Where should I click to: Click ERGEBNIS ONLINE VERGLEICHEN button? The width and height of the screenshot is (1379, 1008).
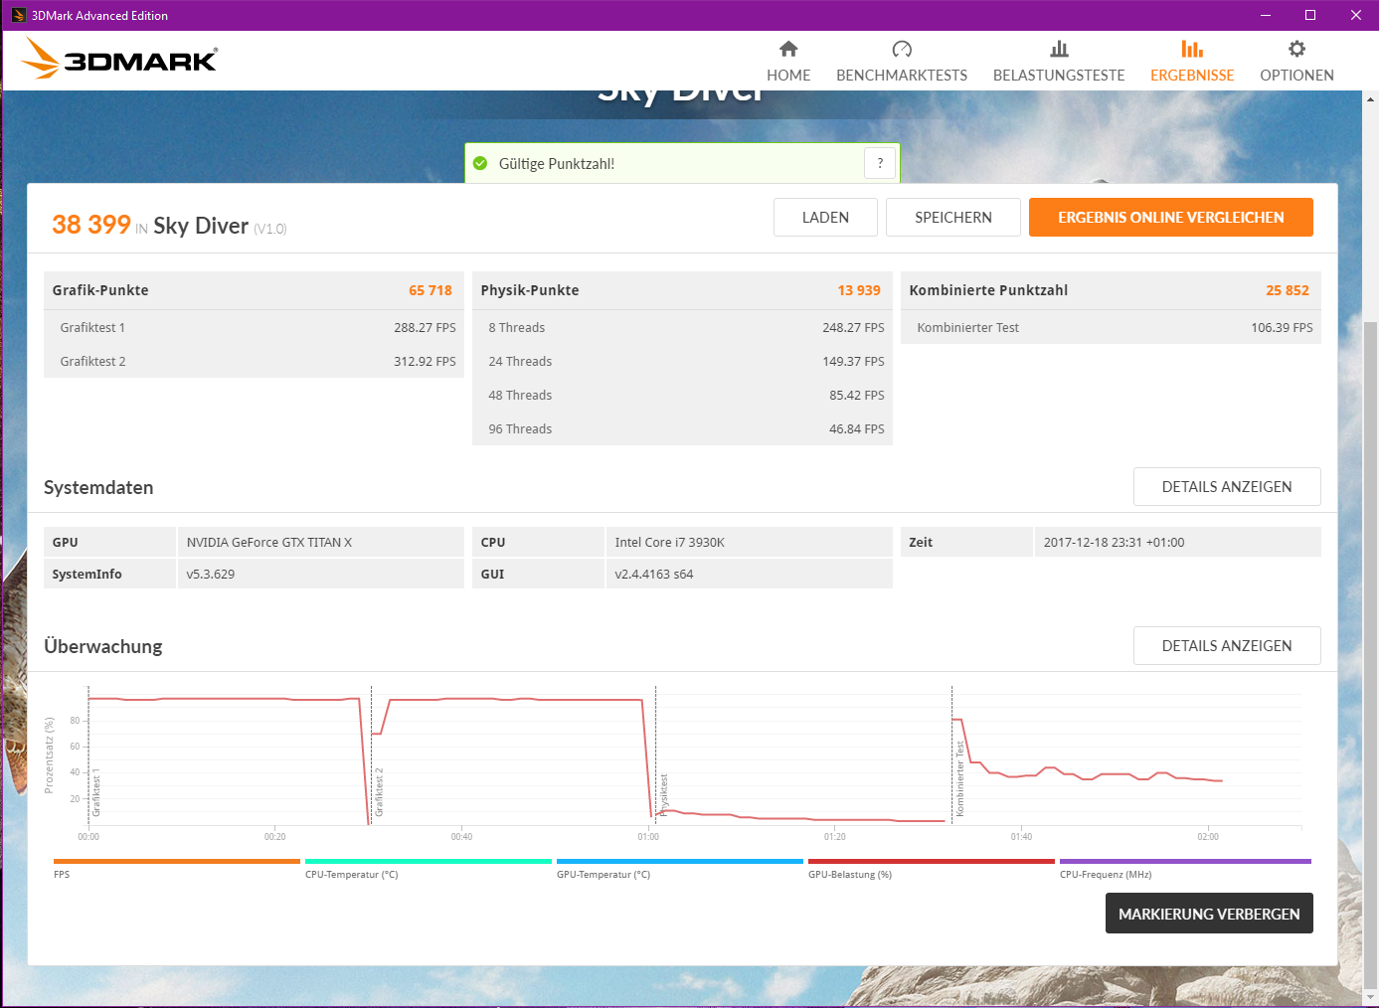click(1171, 217)
